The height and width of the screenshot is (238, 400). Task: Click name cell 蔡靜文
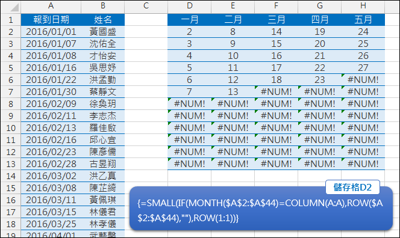[103, 92]
